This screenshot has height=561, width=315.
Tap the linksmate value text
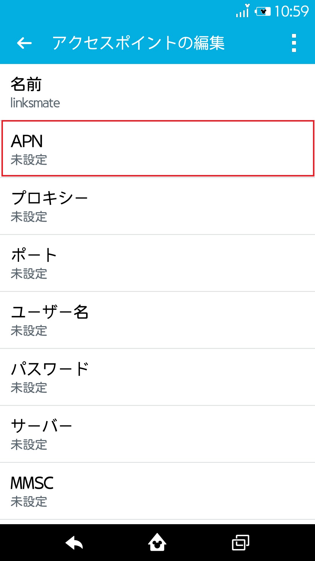click(x=35, y=103)
